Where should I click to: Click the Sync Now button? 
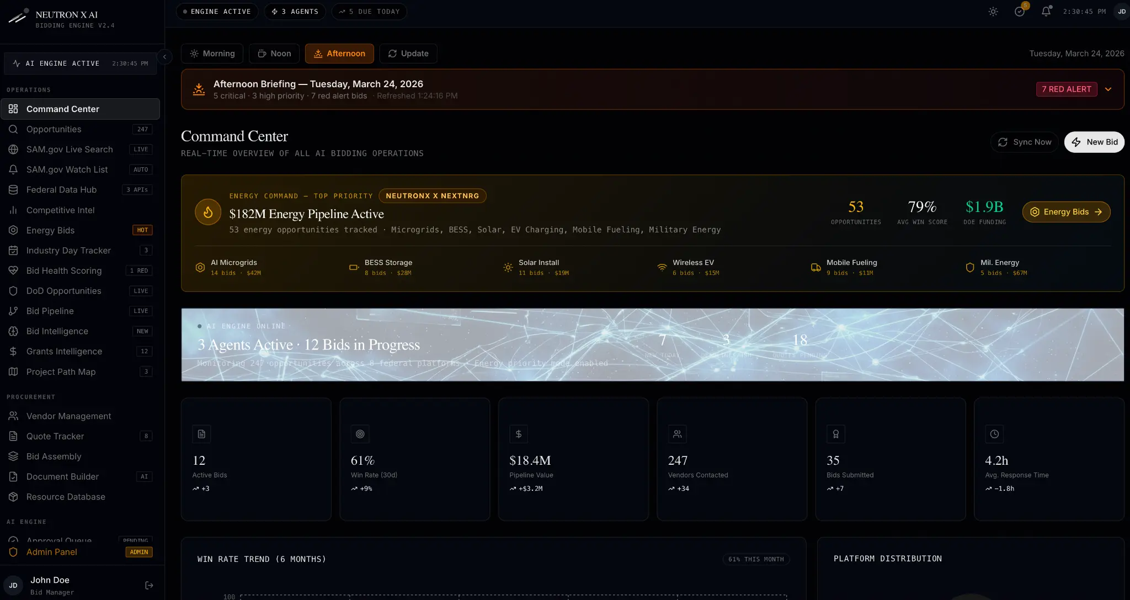(x=1024, y=142)
